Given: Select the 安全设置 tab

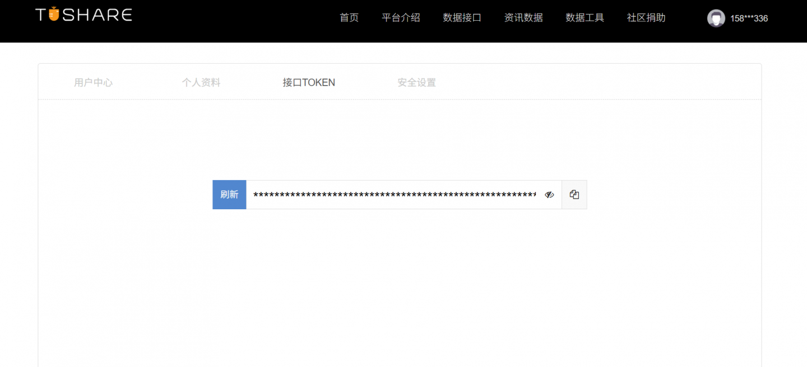Looking at the screenshot, I should [416, 82].
